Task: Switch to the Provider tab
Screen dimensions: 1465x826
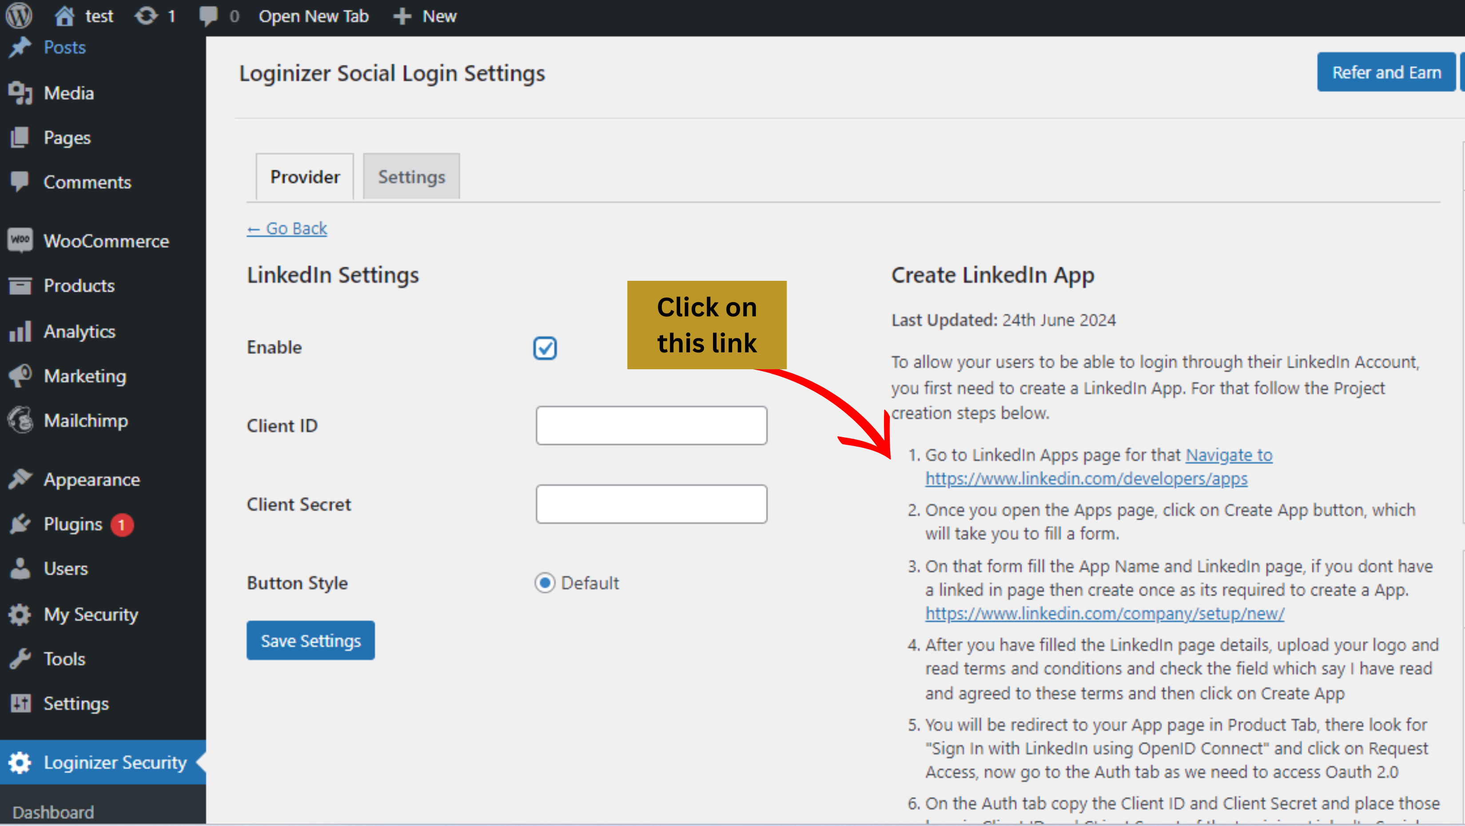Action: [305, 176]
